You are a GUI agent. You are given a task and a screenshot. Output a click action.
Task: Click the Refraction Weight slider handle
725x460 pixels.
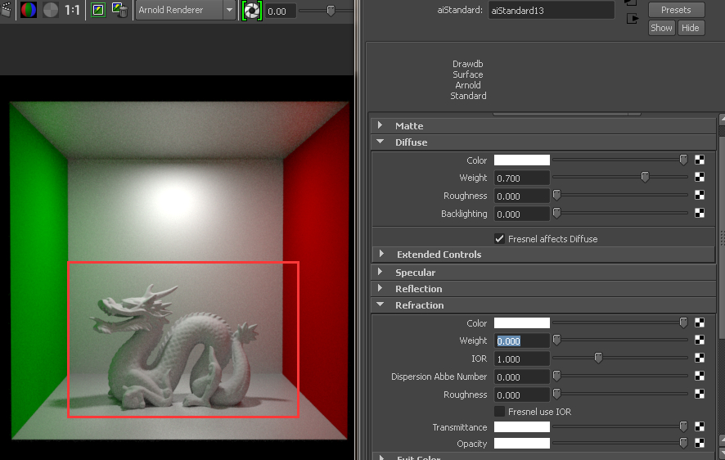556,340
